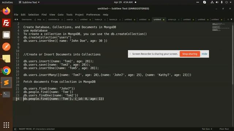Open the tab list dropdown arrow
The image size is (234, 131).
pyautogui.click(x=231, y=19)
